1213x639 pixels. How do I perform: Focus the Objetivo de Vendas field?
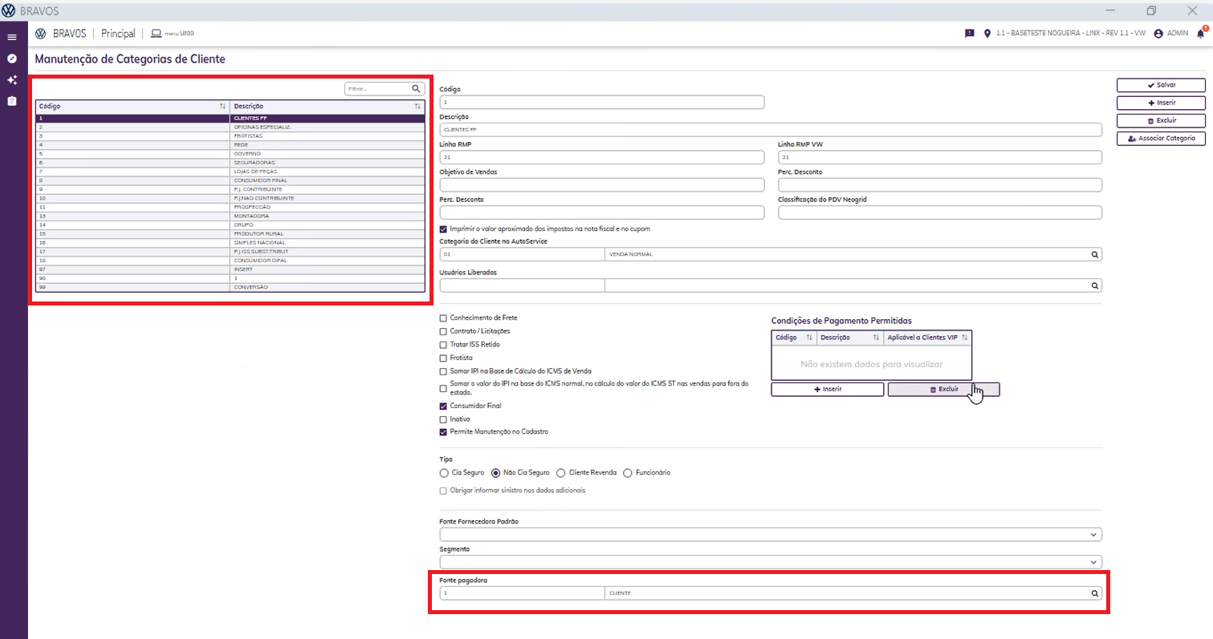click(602, 185)
